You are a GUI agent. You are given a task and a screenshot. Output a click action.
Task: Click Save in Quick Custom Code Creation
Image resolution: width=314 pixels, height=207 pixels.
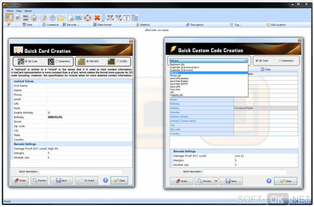pyautogui.click(x=231, y=181)
